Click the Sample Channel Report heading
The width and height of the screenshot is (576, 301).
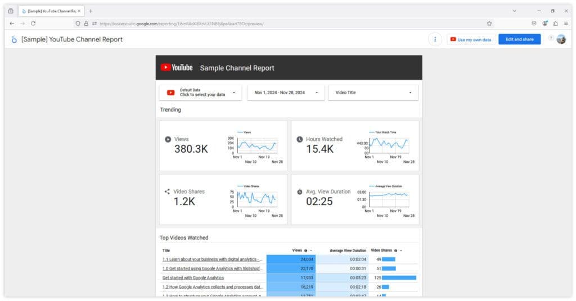(x=237, y=68)
